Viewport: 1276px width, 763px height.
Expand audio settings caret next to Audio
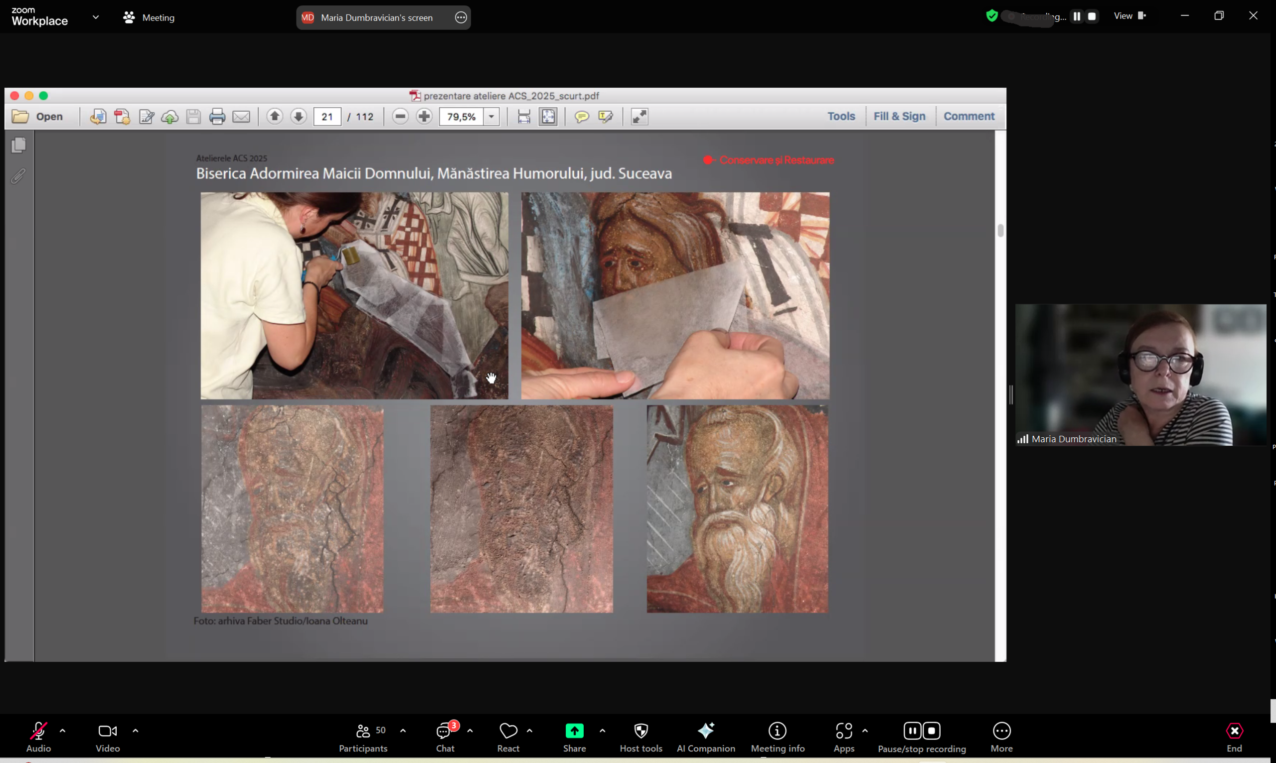coord(63,730)
